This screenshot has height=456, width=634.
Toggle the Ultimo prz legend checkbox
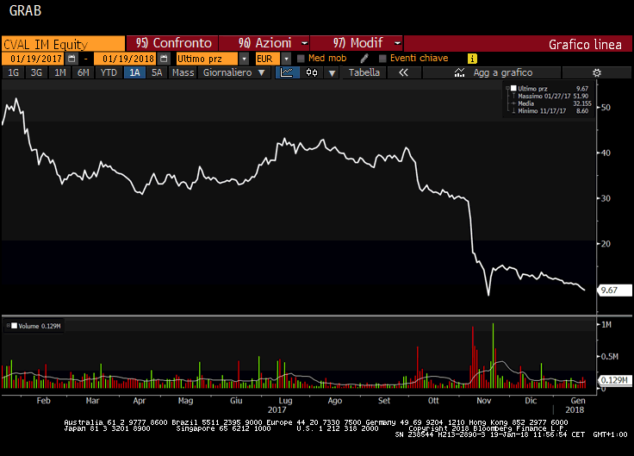(513, 88)
